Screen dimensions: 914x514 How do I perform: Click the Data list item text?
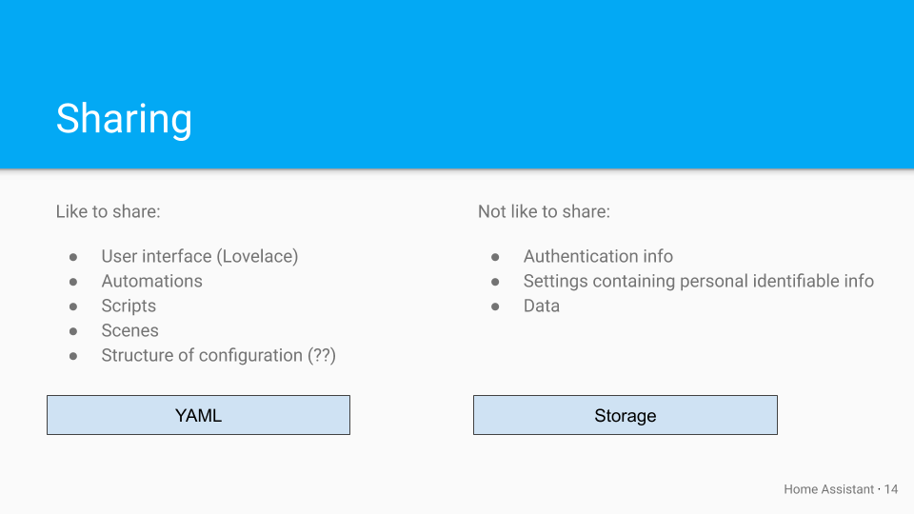pos(541,306)
